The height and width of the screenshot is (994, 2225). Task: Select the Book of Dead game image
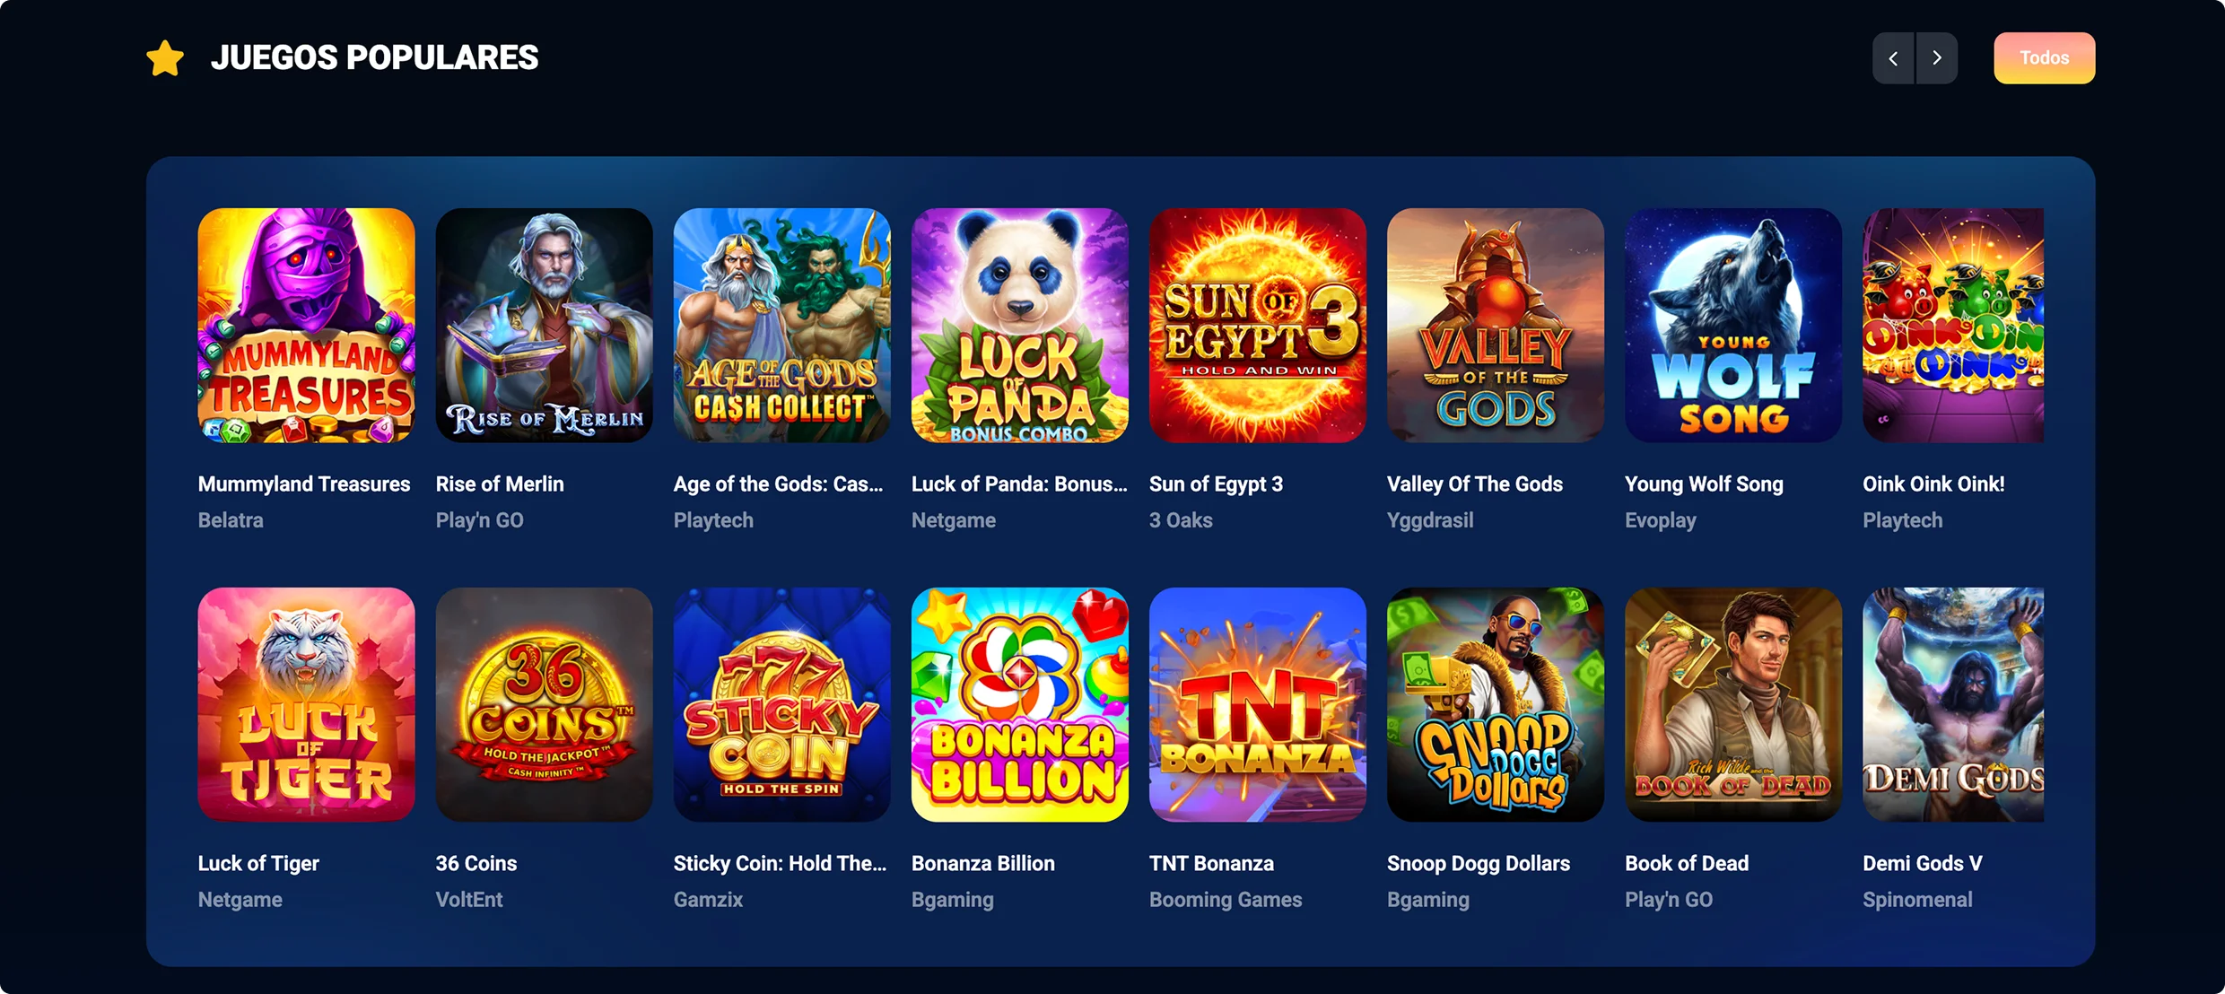(1732, 705)
